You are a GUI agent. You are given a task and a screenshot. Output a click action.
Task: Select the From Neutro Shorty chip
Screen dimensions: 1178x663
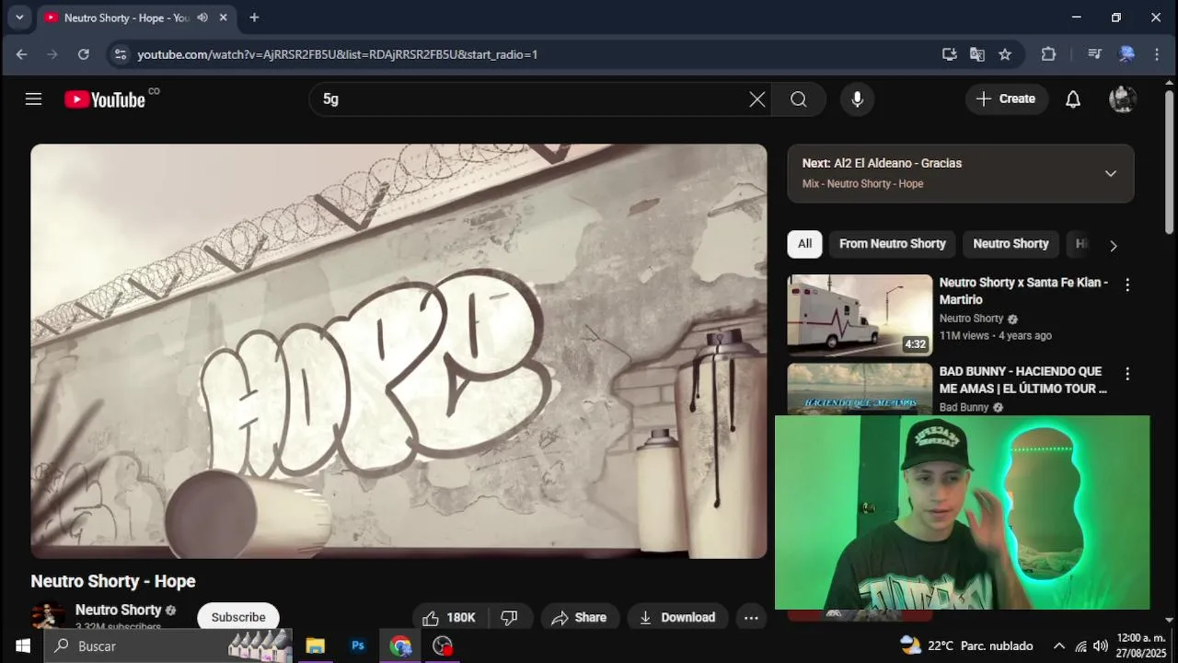tap(893, 244)
